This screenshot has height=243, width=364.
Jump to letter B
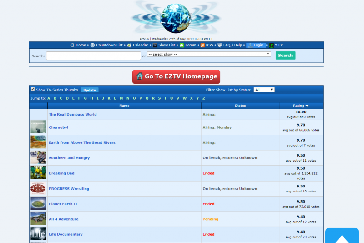[x=55, y=98]
